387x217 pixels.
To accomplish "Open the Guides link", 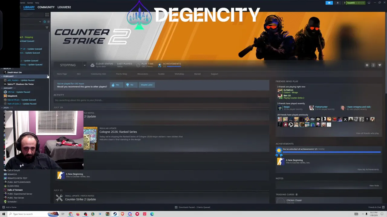I will [x=161, y=74].
